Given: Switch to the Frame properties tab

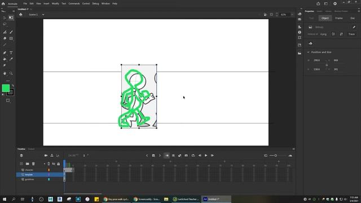Looking at the screenshot, I should [339, 18].
